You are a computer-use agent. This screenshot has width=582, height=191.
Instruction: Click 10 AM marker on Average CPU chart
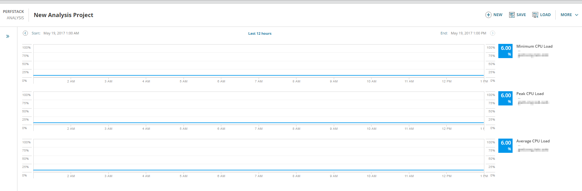click(372, 176)
